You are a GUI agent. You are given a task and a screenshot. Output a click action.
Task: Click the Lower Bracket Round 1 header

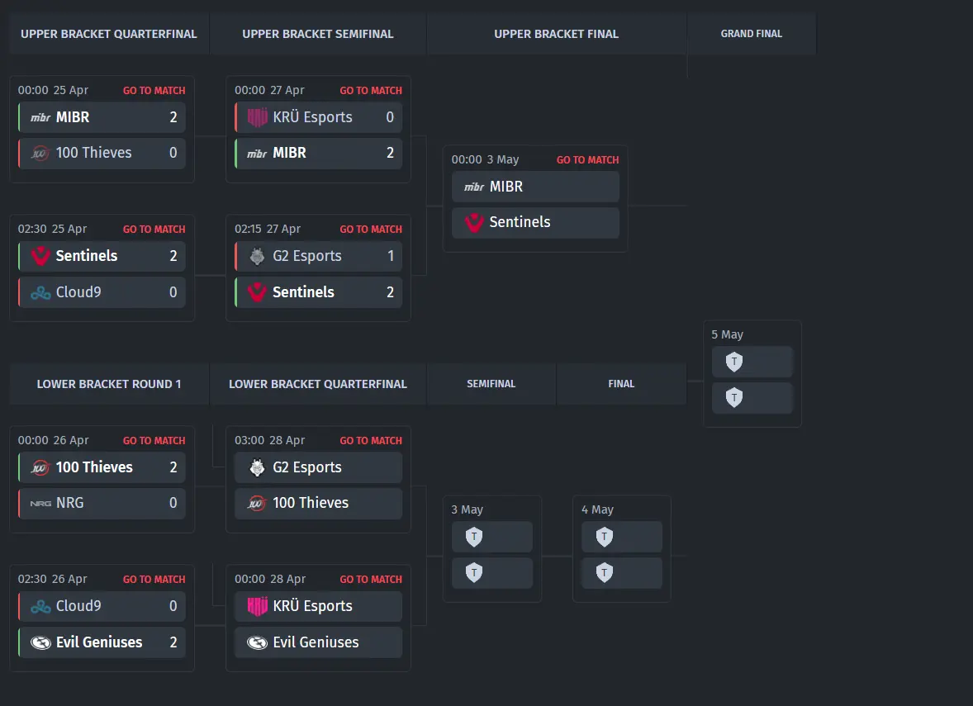[x=109, y=384]
